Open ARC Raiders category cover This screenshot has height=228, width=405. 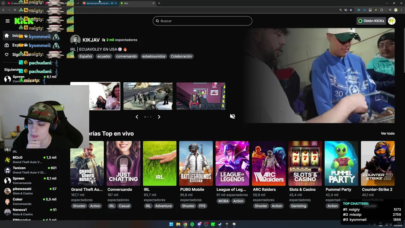[x=269, y=163]
